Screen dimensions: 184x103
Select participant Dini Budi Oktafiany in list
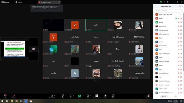click(168, 54)
